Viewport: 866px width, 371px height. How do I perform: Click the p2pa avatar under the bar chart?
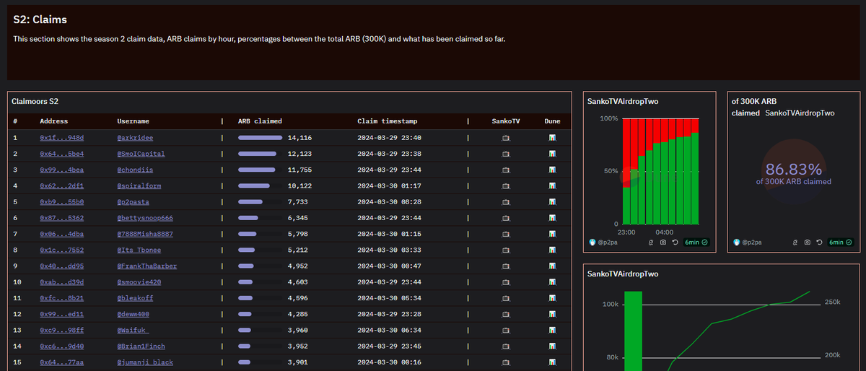tap(593, 243)
